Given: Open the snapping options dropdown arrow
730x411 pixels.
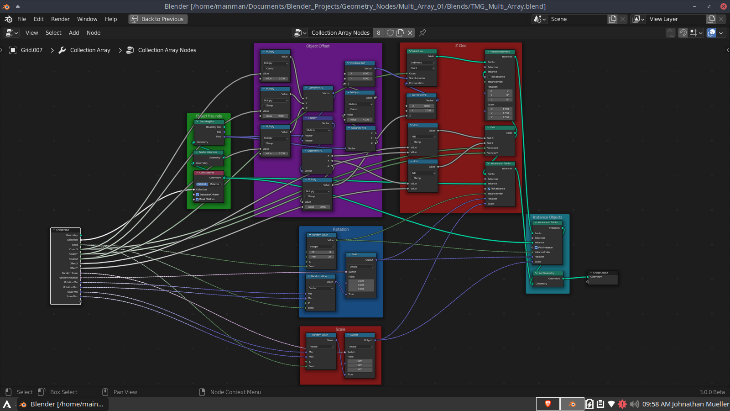Looking at the screenshot, I should (x=700, y=32).
